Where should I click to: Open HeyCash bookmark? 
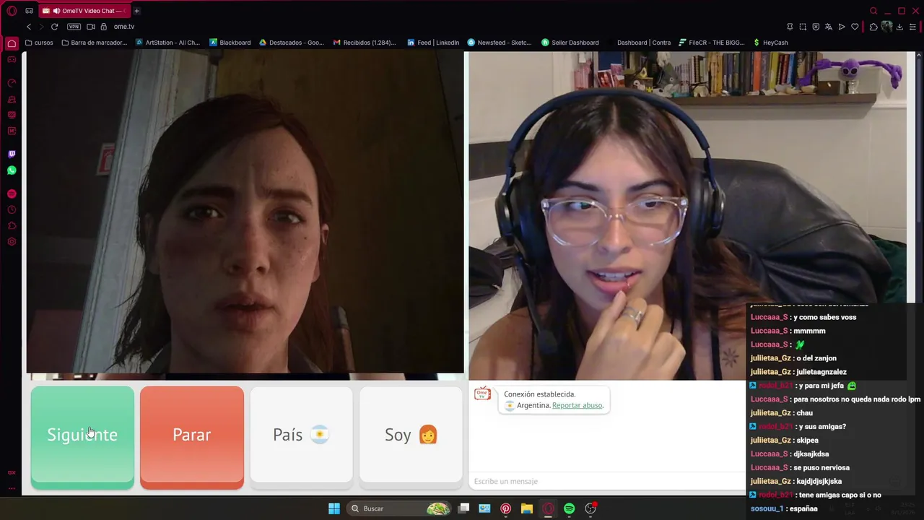pyautogui.click(x=771, y=43)
